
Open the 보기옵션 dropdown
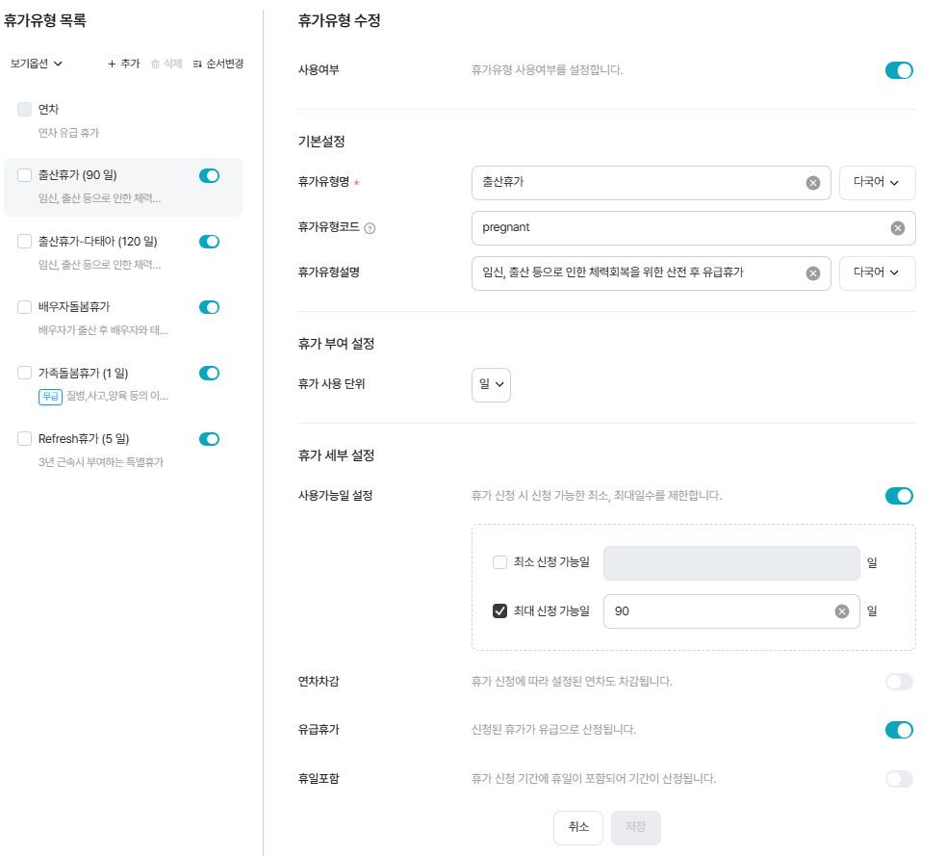(x=37, y=64)
